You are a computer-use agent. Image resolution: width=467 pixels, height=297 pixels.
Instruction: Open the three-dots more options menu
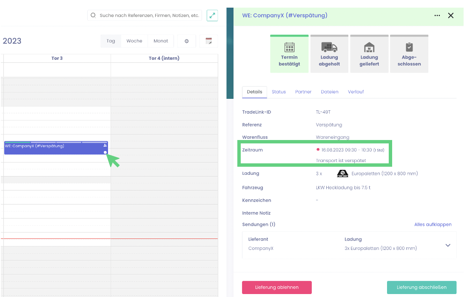437,16
